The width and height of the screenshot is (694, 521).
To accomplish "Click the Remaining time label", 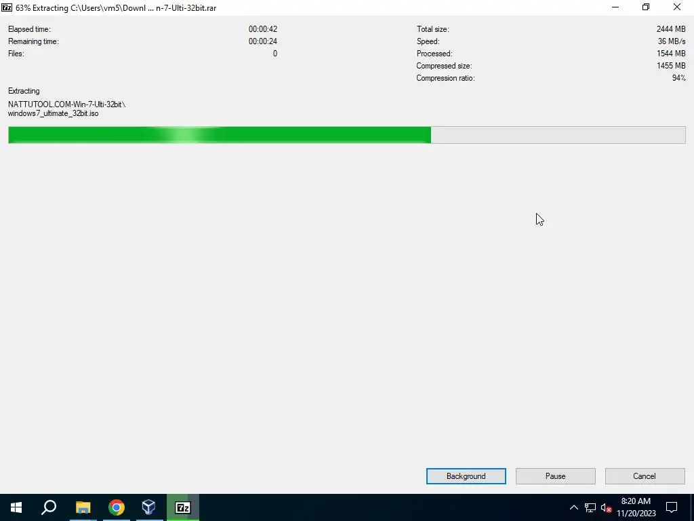I will [33, 41].
